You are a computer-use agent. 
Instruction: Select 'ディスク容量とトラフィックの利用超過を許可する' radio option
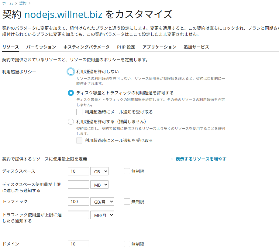[71, 93]
